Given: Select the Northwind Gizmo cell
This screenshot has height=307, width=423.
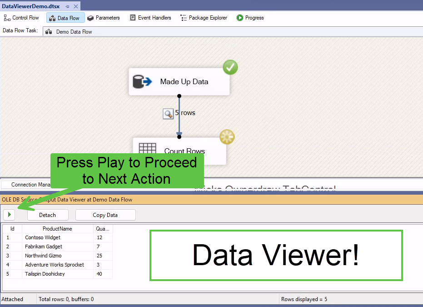Looking at the screenshot, I should pyautogui.click(x=57, y=256).
